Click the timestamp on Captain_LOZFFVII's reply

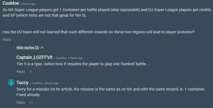(75, 58)
